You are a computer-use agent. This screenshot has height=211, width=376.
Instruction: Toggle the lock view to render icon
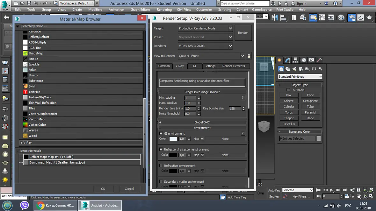[x=249, y=56]
